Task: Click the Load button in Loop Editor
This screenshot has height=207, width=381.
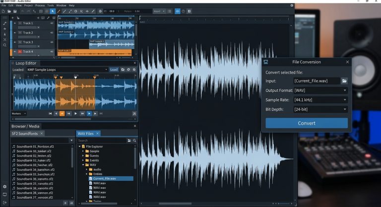Action: pyautogui.click(x=114, y=70)
